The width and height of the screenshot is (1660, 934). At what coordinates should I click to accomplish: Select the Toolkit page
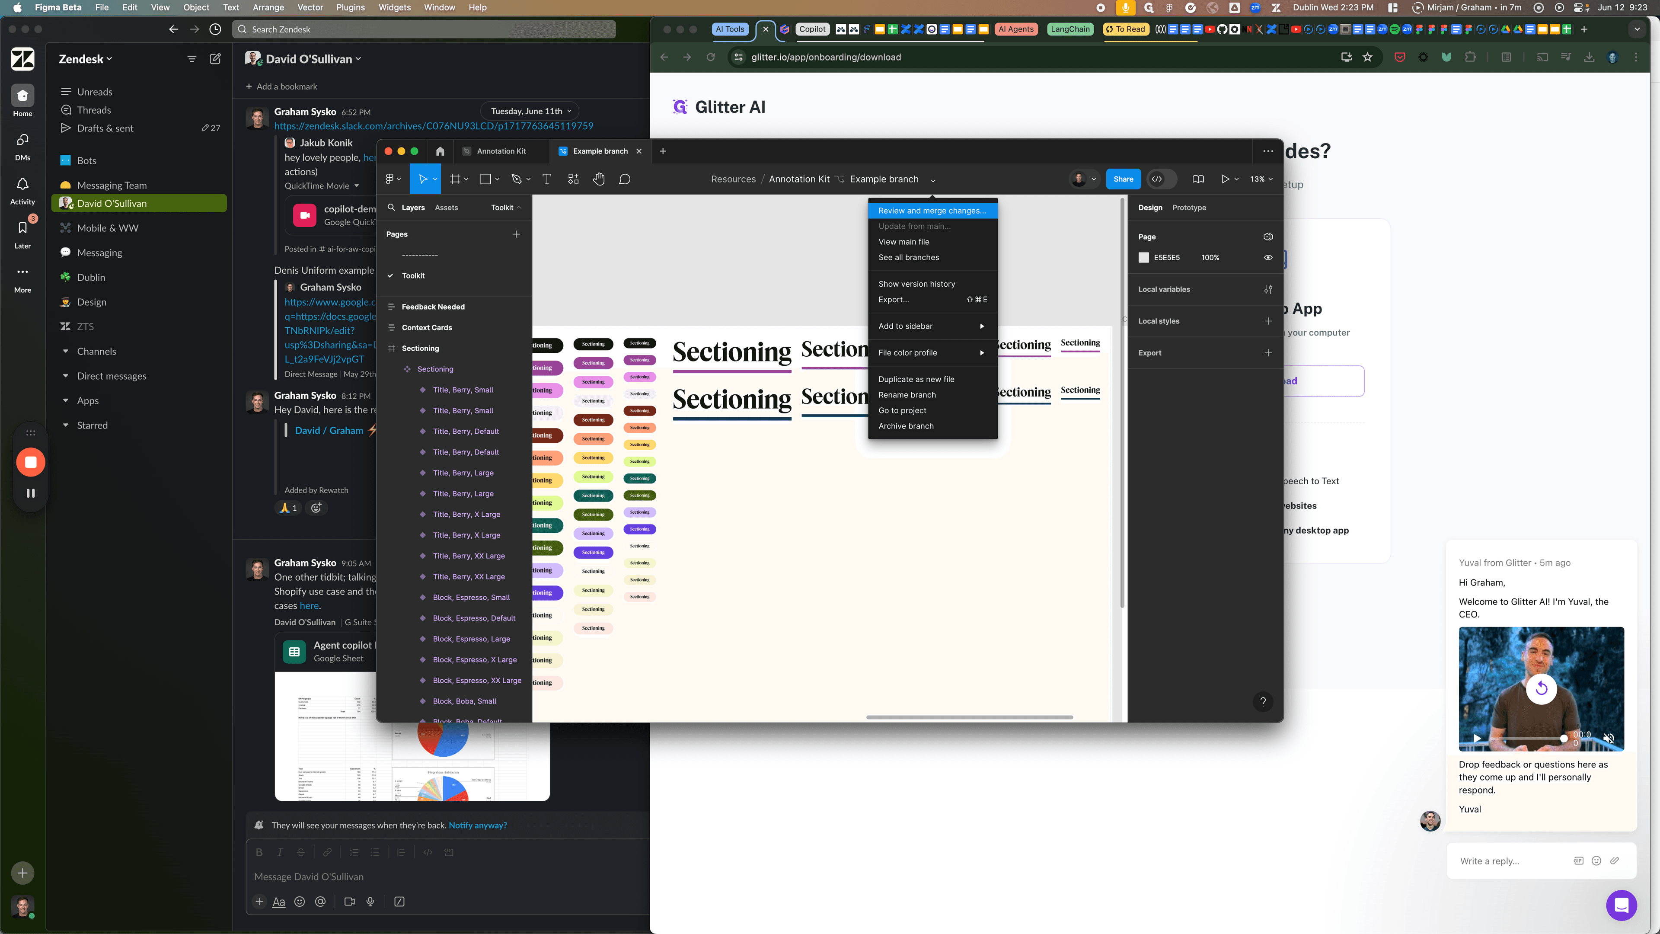tap(413, 276)
